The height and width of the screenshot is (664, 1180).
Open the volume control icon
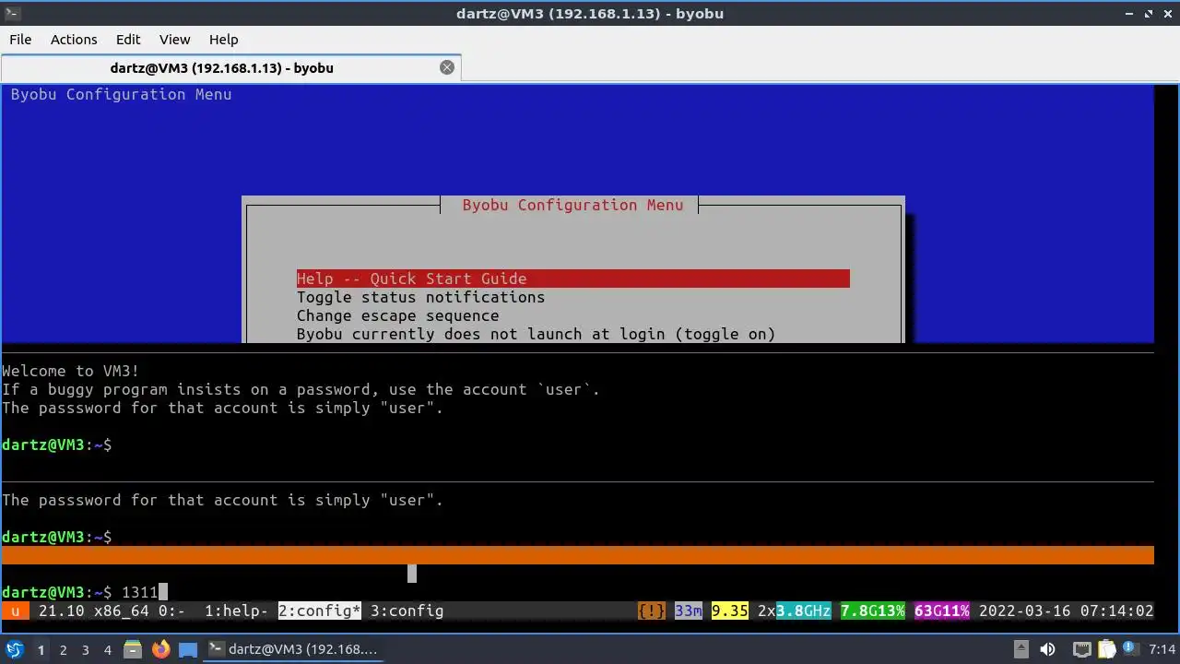1047,649
